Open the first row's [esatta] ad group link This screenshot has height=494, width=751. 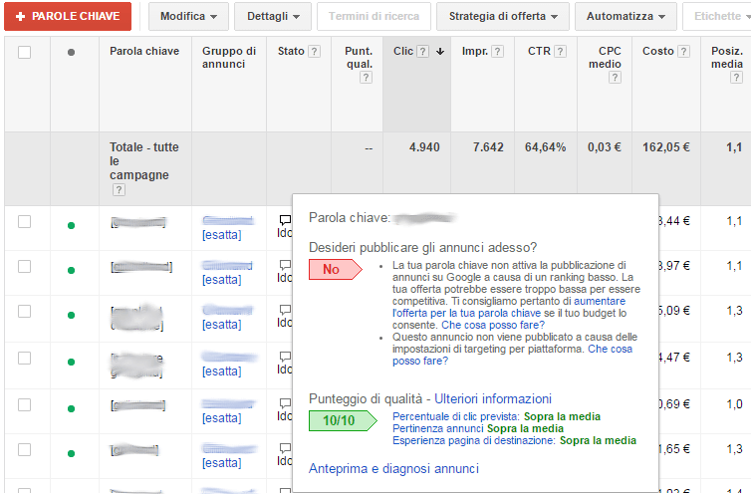tap(222, 235)
